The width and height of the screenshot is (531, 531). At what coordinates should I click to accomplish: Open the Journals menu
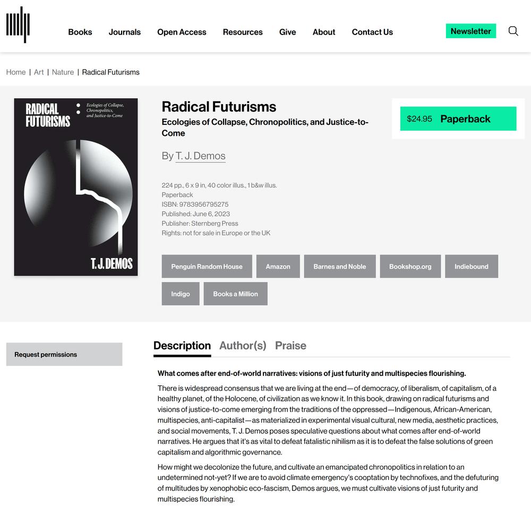pos(125,32)
